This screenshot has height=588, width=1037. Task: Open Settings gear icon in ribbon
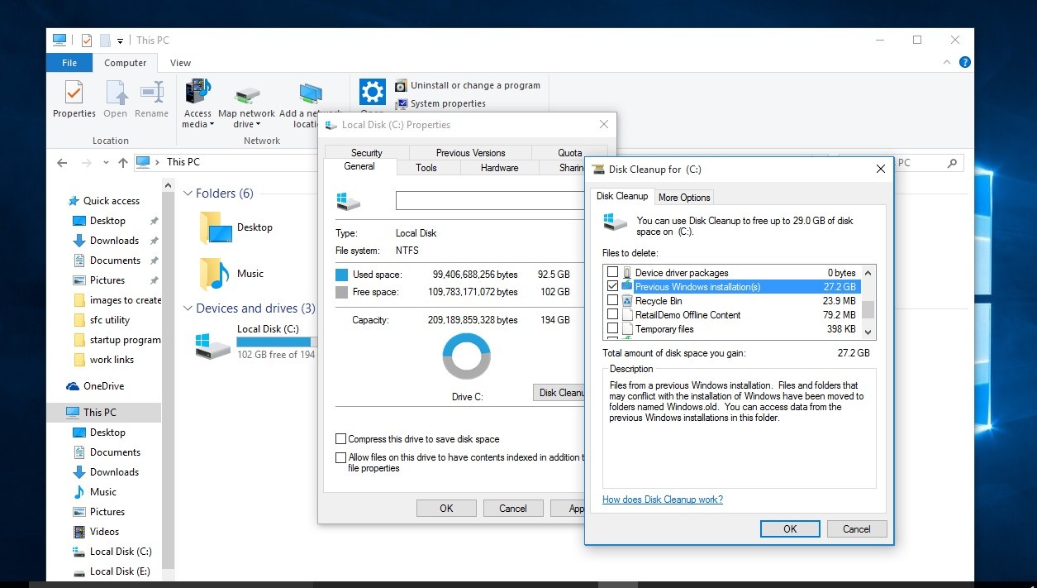[373, 92]
